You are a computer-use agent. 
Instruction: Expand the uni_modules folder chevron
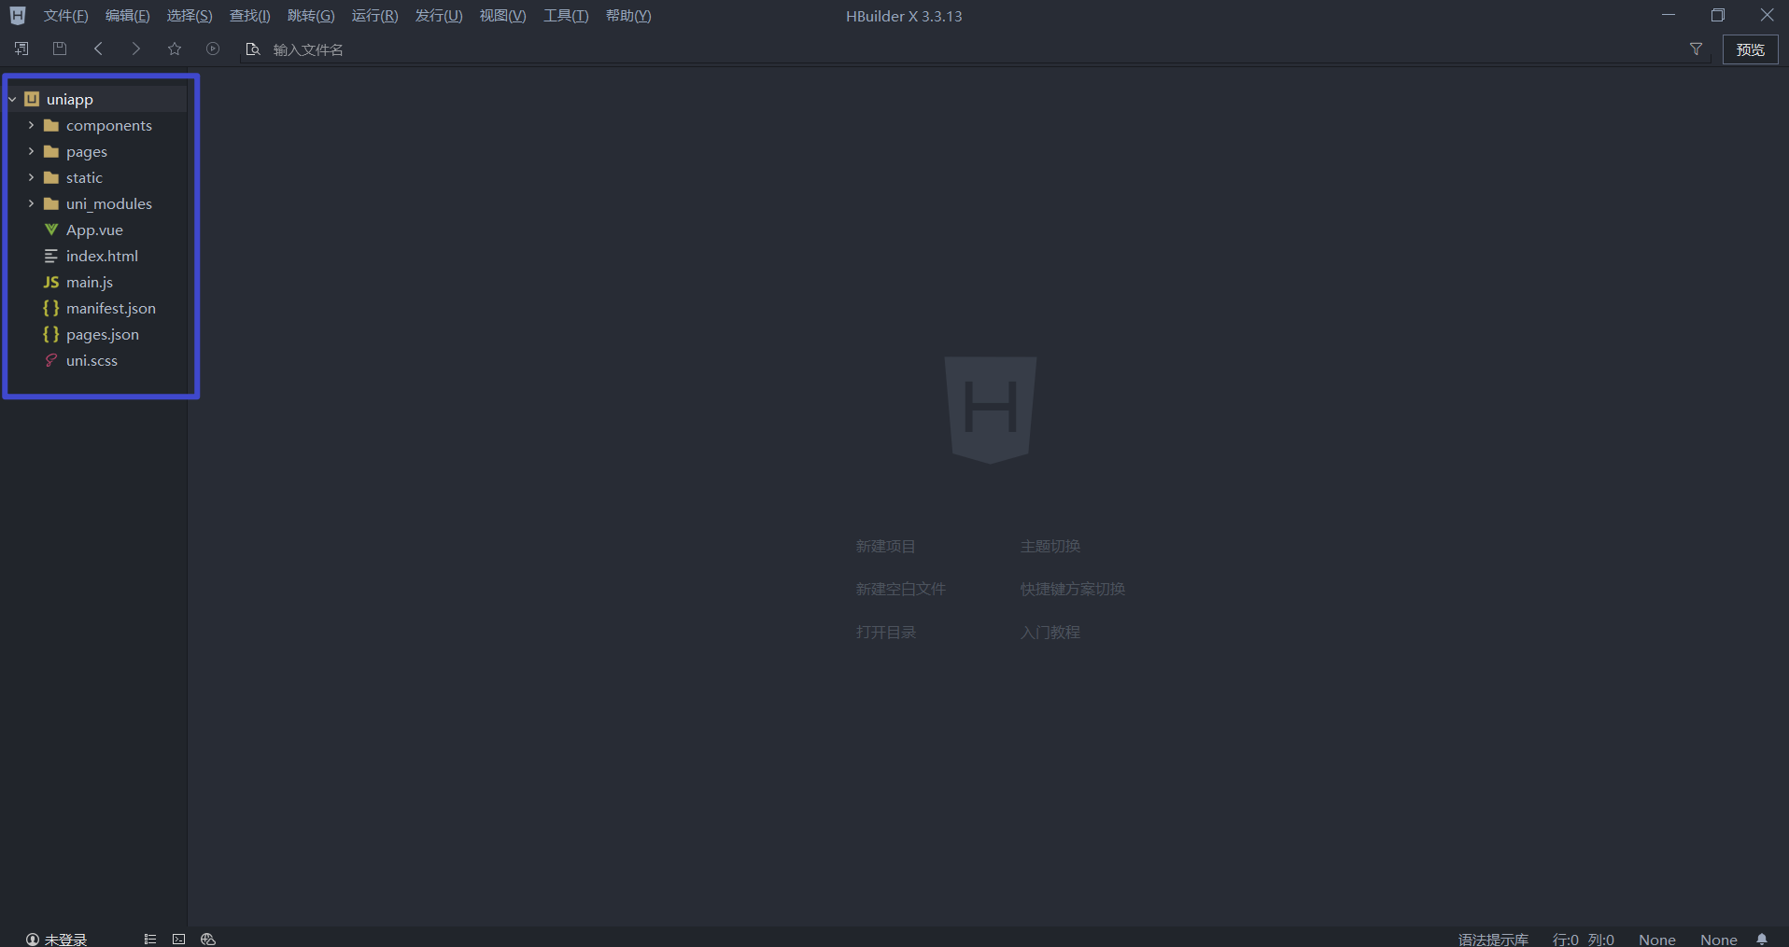31,203
